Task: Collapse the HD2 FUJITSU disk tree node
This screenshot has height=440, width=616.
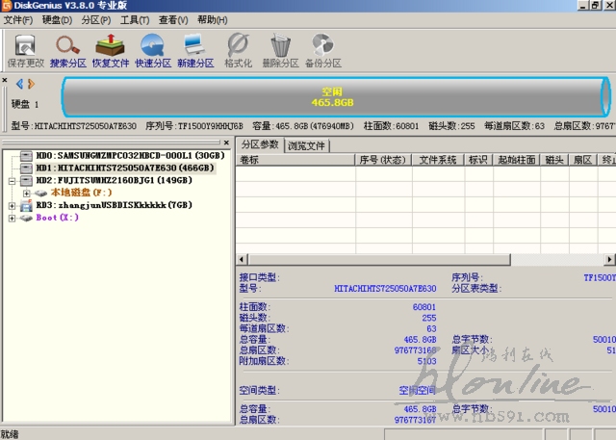Action: click(x=13, y=180)
